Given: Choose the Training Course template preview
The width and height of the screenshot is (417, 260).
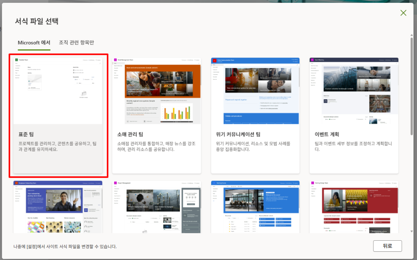Looking at the screenshot, I should (x=255, y=207).
